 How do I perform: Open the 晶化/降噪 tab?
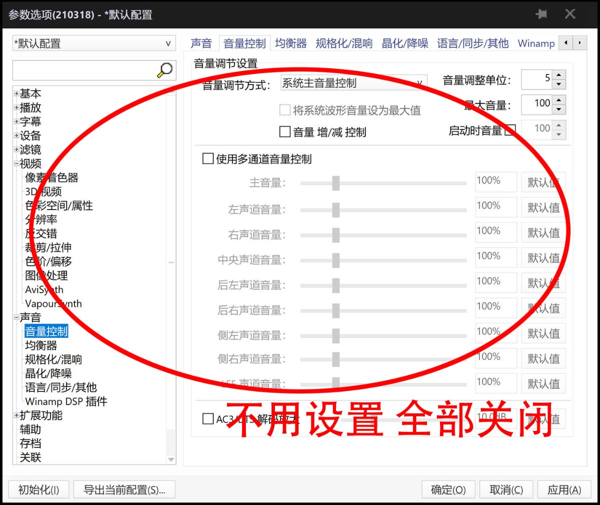coord(405,43)
